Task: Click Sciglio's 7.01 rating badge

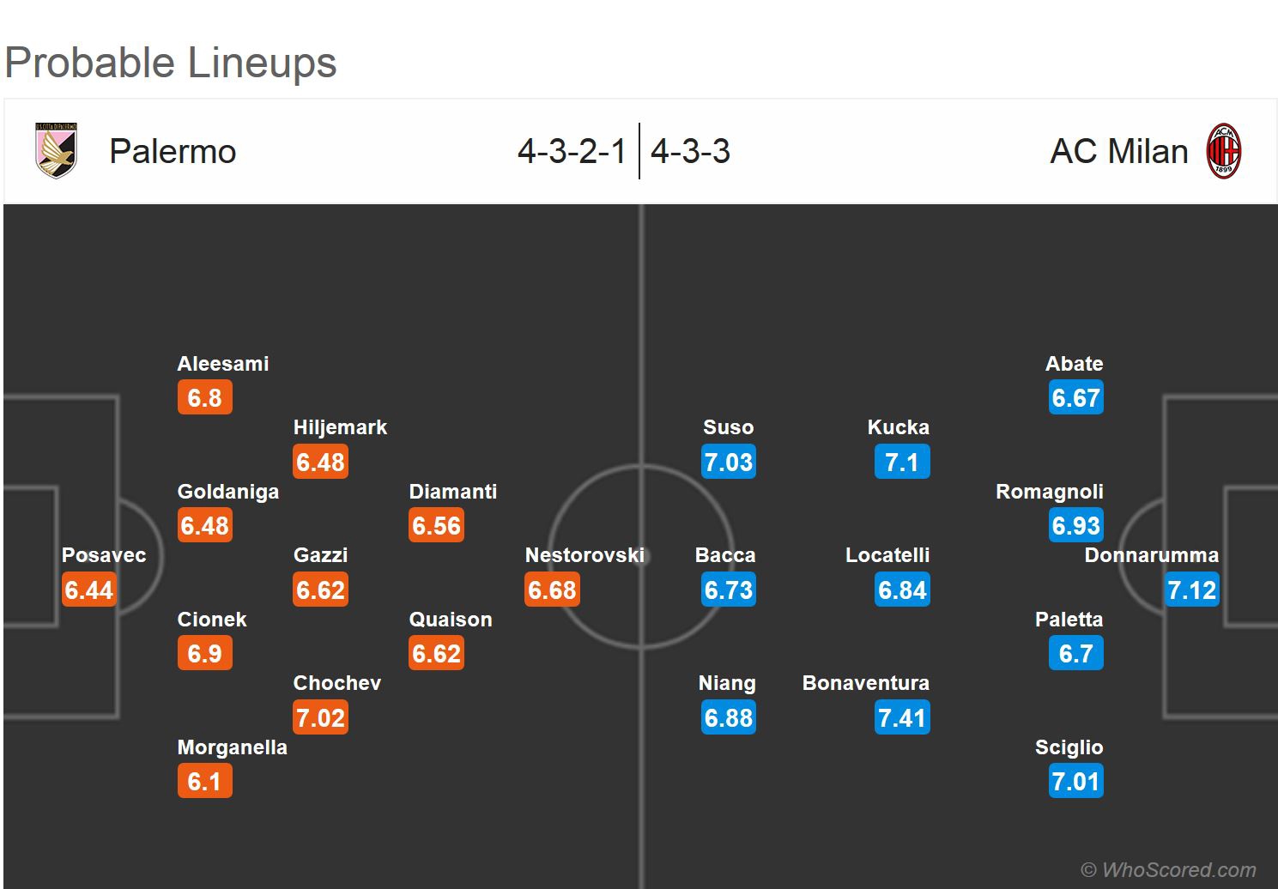Action: pos(1075,782)
